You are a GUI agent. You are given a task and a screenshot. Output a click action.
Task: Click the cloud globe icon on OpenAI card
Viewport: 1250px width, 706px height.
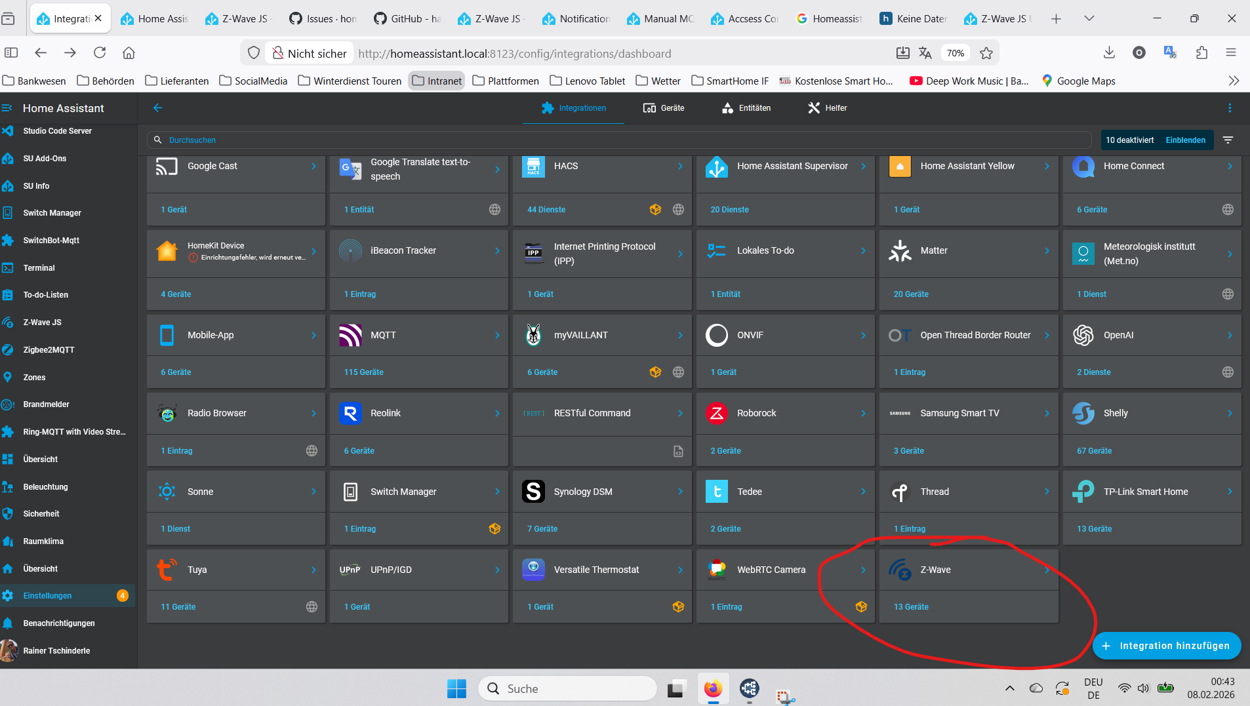pyautogui.click(x=1228, y=372)
